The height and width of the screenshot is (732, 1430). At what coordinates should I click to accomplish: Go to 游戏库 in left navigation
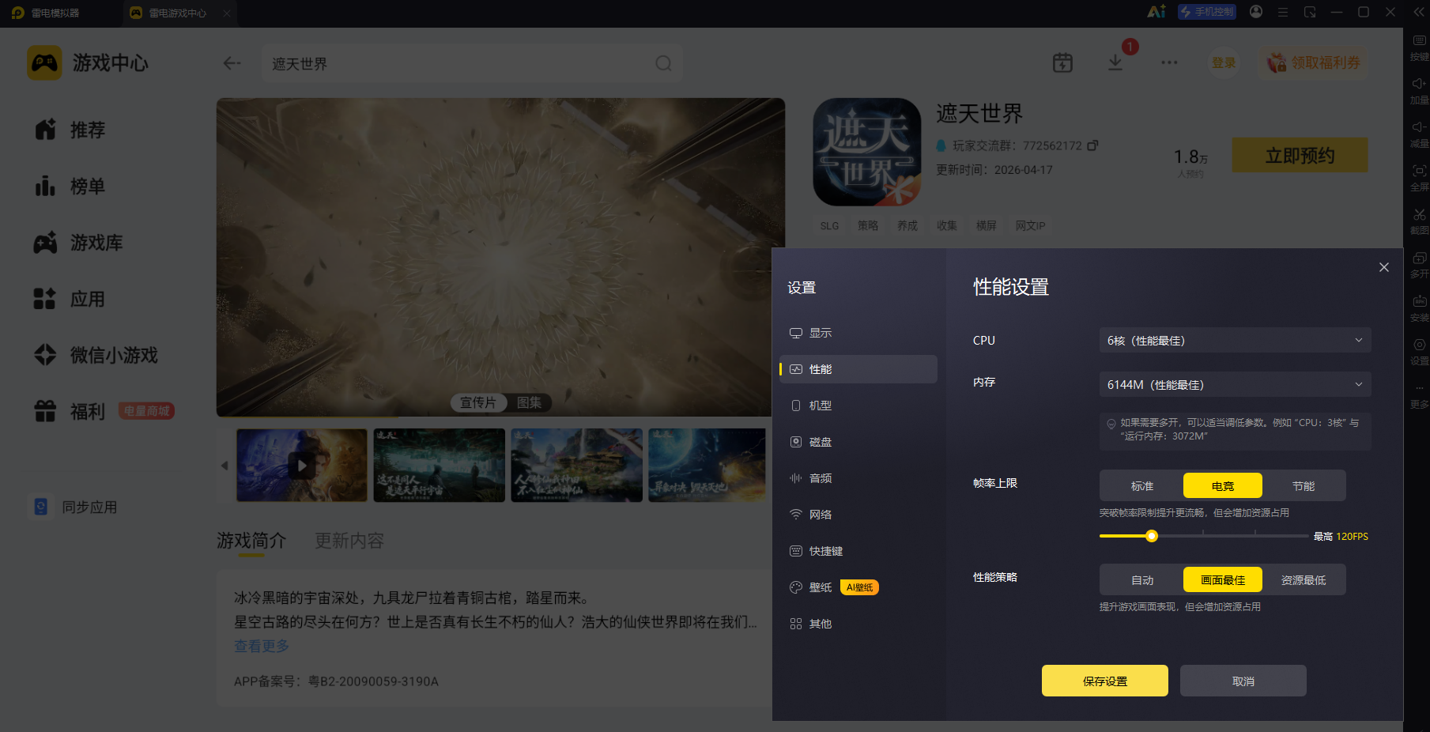[78, 243]
